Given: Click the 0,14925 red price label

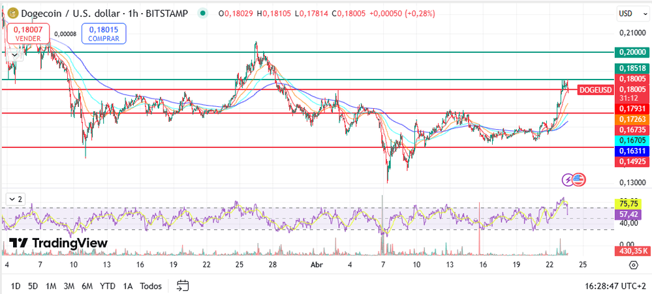Looking at the screenshot, I should point(632,162).
